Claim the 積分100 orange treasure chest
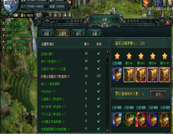This screenshot has height=137, width=173. (x=165, y=75)
